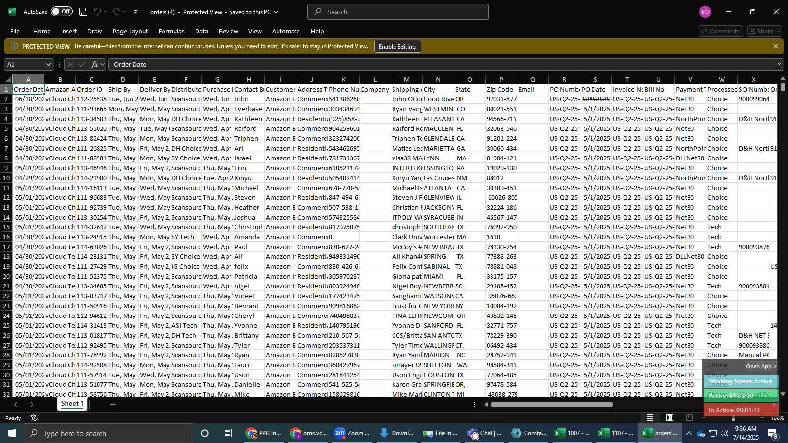Expand the formula bar with chevron

click(x=779, y=64)
